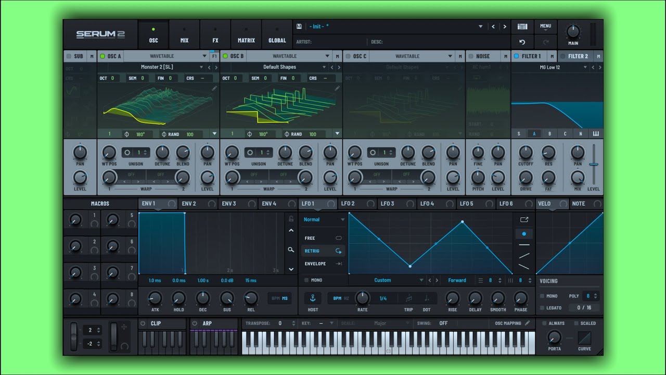The height and width of the screenshot is (375, 666).
Task: Toggle the OSC A enable switch
Action: point(103,56)
